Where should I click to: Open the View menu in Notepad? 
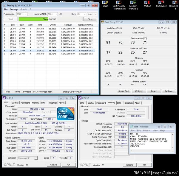point(155,130)
